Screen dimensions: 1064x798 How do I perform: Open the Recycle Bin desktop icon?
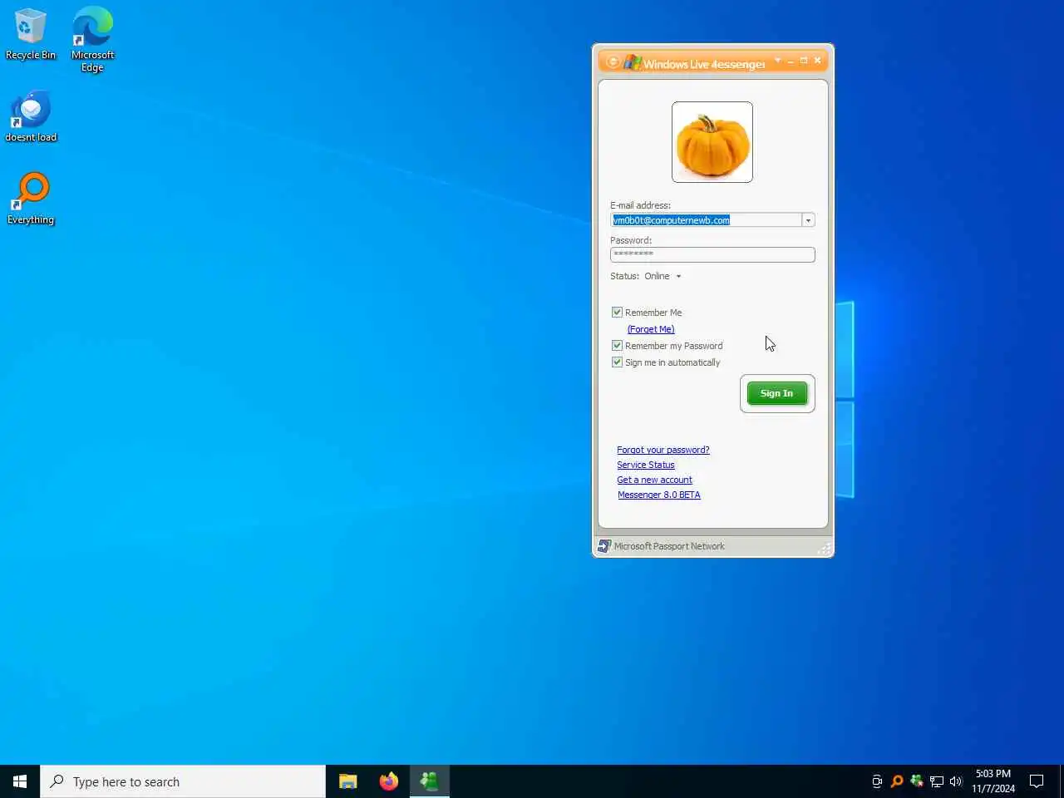tap(31, 34)
